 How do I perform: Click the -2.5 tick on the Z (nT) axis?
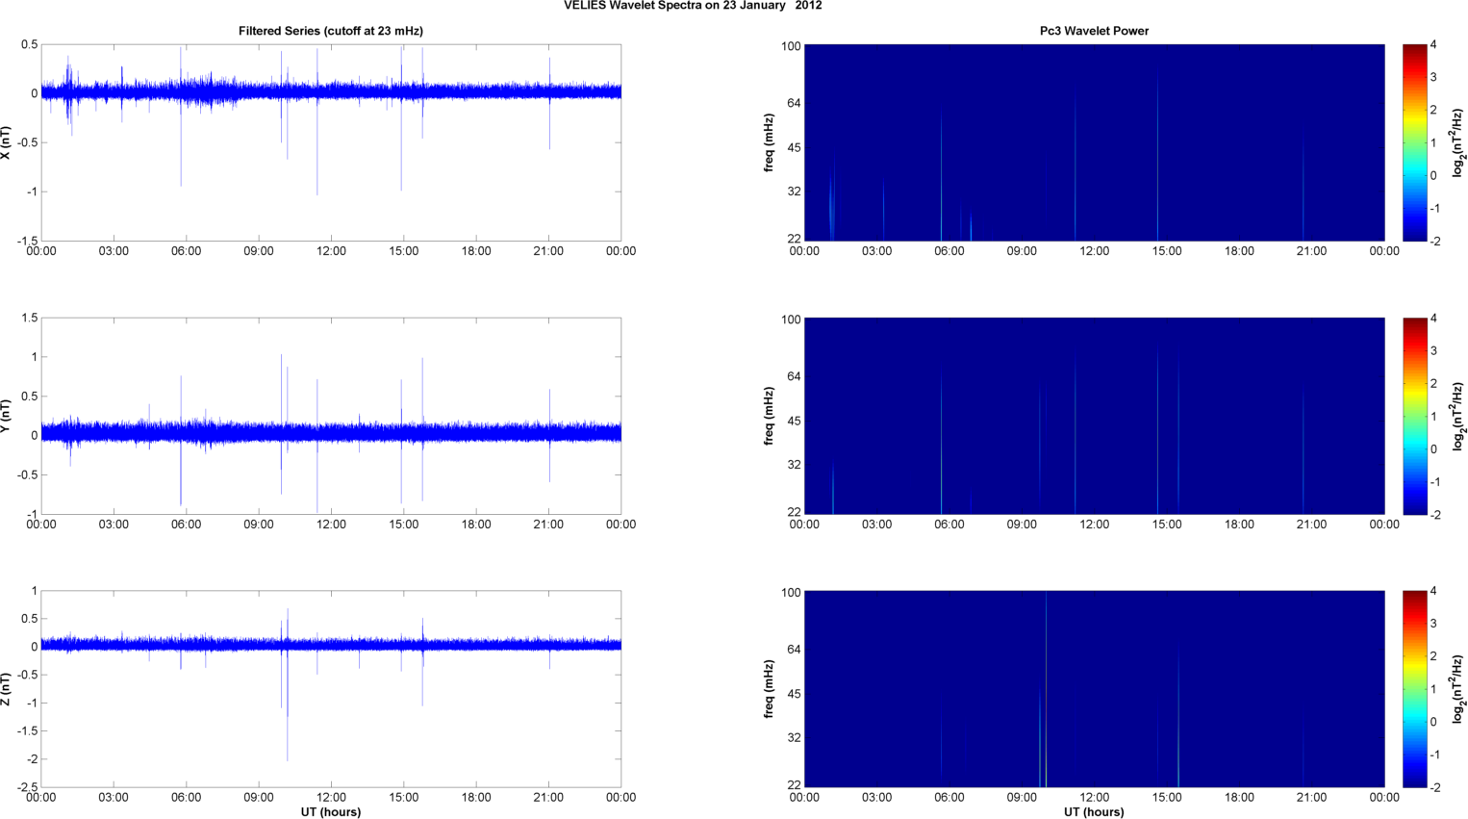click(27, 788)
